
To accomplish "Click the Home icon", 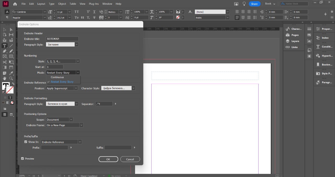I will 15,4.
